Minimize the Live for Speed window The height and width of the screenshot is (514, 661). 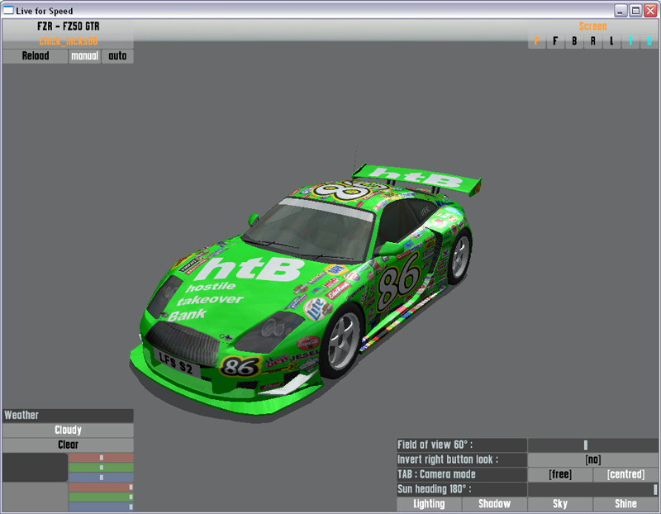coord(621,11)
